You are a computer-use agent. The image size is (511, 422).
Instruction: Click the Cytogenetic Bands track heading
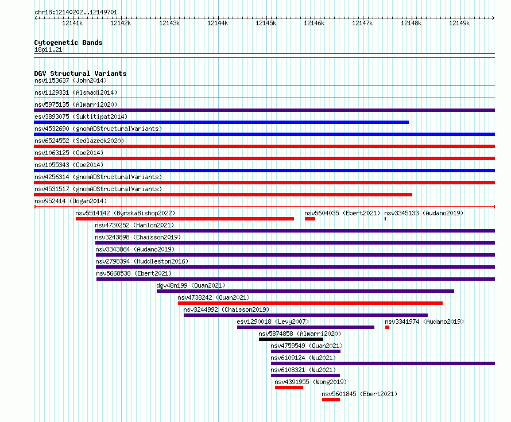click(x=68, y=42)
